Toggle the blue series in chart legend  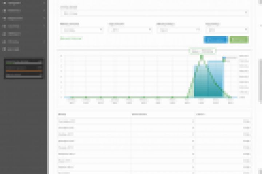tap(224, 58)
